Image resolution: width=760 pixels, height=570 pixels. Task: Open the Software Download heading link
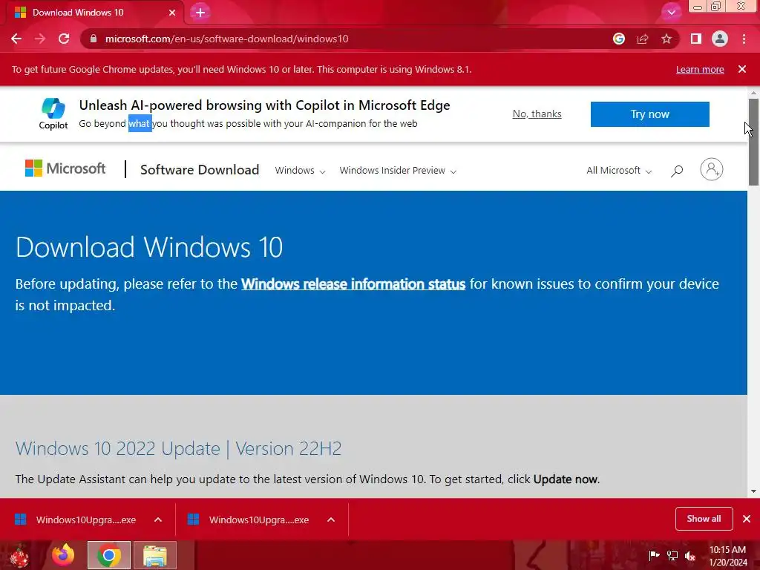200,170
